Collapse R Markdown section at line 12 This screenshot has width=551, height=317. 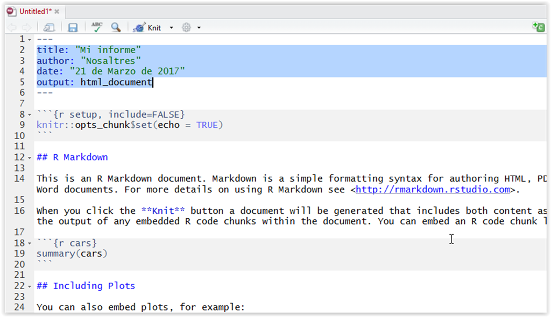click(x=30, y=158)
